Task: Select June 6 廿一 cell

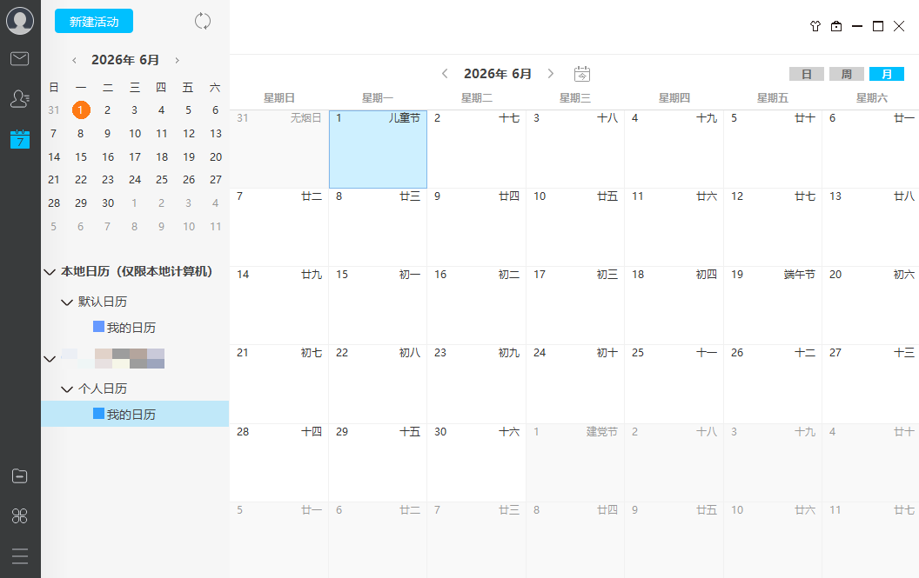Action: 870,149
